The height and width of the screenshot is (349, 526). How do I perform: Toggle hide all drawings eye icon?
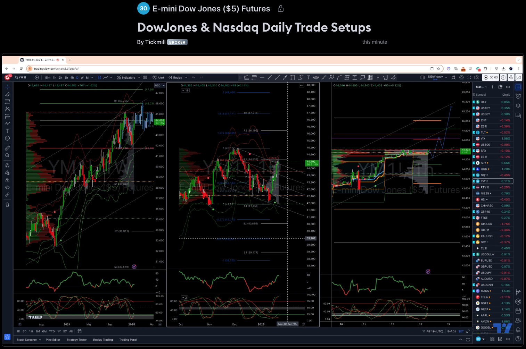(7, 187)
